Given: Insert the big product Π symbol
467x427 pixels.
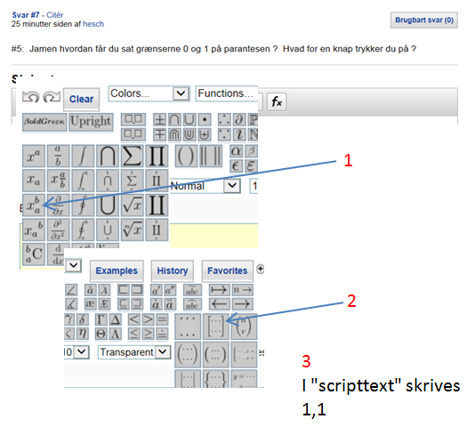Looking at the screenshot, I should coord(157,156).
